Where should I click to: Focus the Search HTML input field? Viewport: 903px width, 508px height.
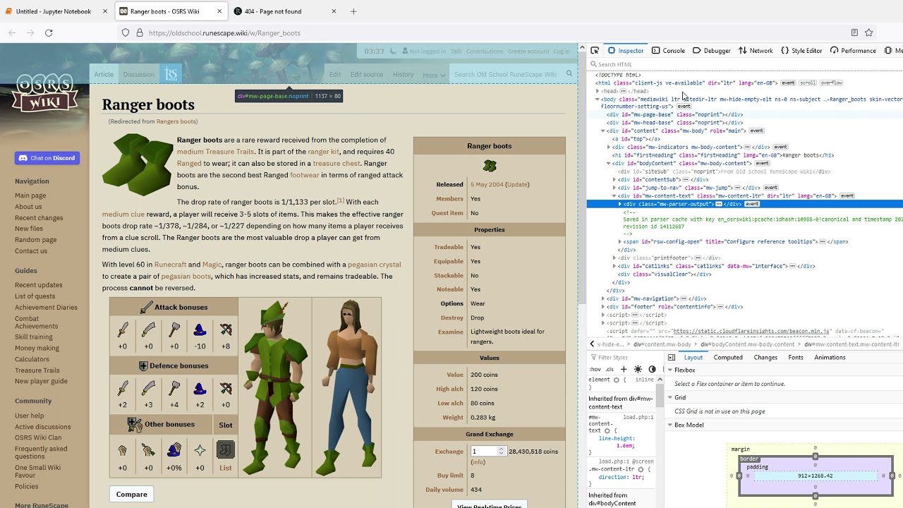click(744, 64)
